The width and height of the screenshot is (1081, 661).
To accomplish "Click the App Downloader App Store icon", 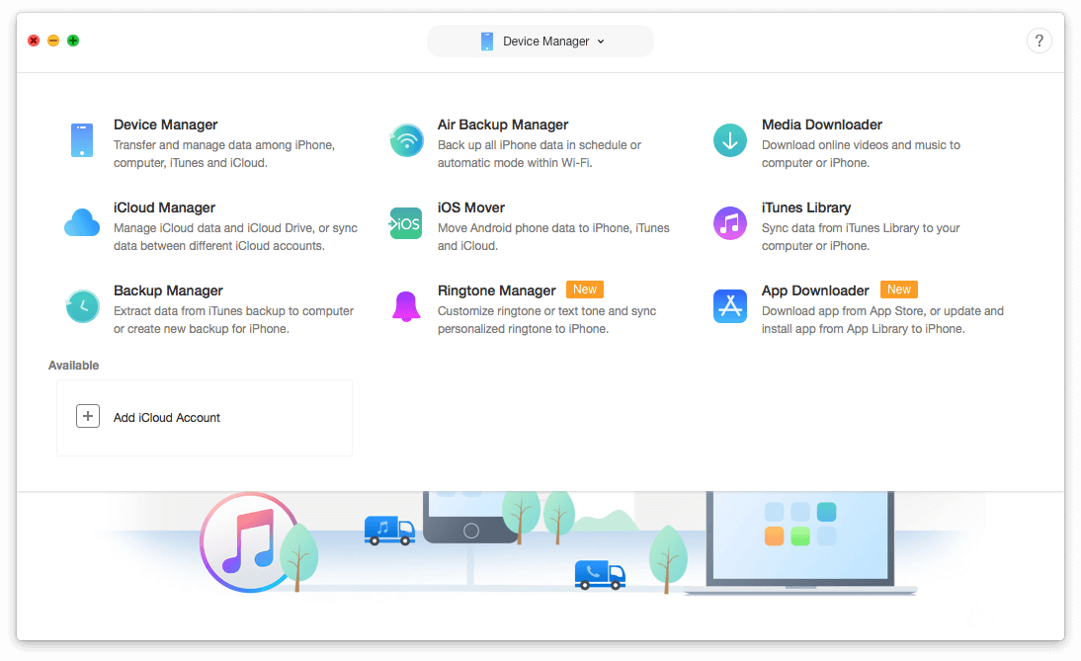I will pyautogui.click(x=730, y=306).
